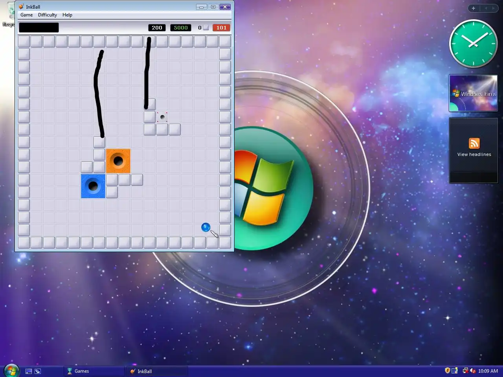The height and width of the screenshot is (377, 503).
Task: Click the orange hole on the board
Action: [118, 161]
